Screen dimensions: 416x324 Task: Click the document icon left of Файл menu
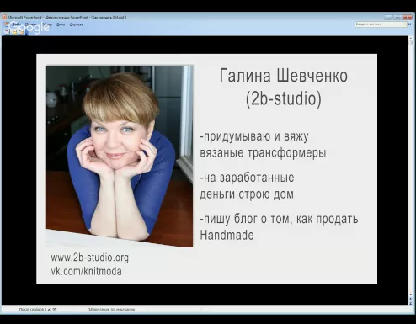[x=6, y=24]
